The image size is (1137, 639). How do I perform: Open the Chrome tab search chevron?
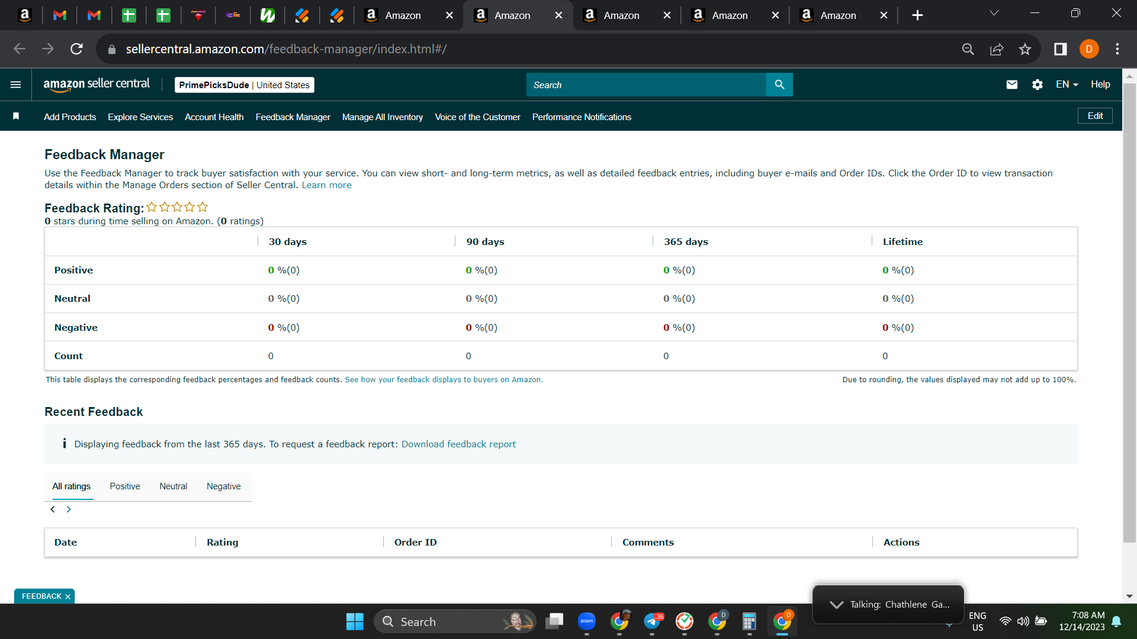pyautogui.click(x=994, y=14)
